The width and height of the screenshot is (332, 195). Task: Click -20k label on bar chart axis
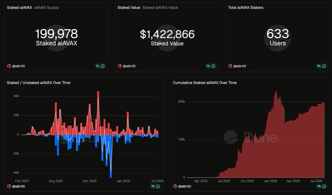coord(16,154)
